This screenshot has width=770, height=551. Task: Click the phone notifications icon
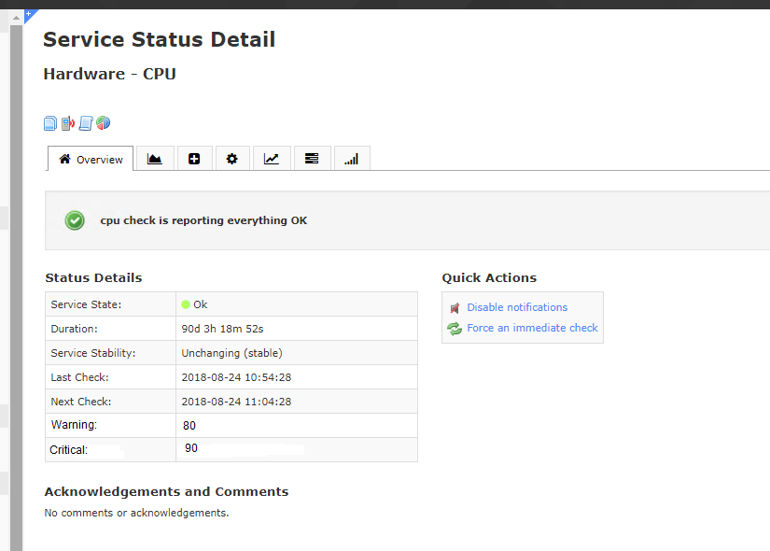coord(68,123)
